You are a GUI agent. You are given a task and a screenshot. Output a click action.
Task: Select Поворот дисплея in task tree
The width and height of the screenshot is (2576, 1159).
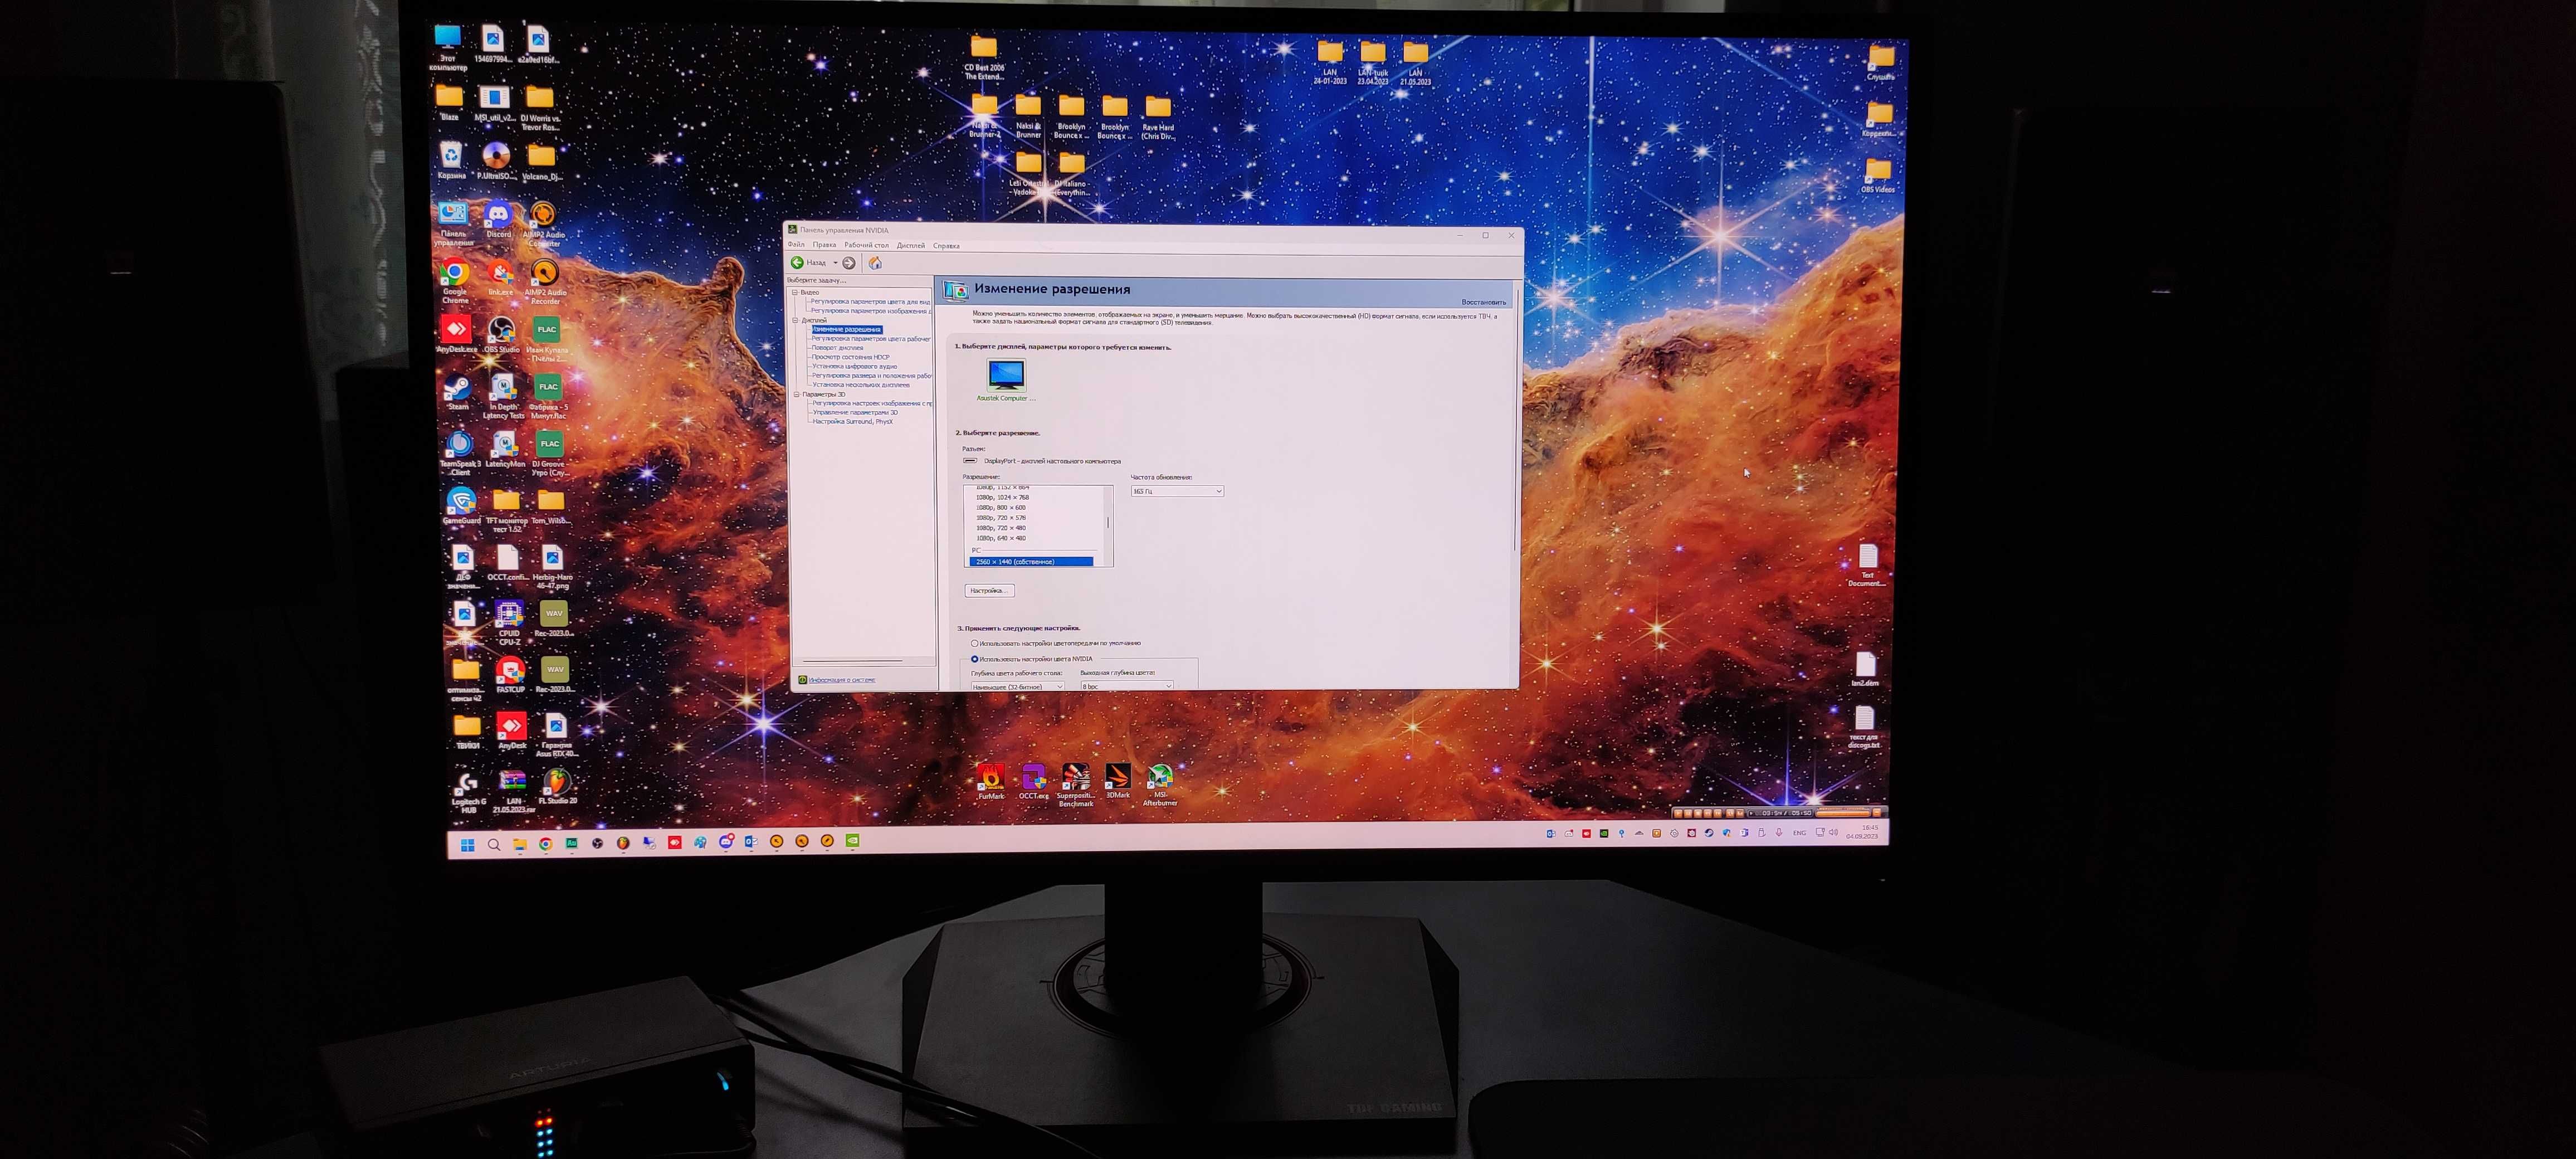(x=837, y=348)
